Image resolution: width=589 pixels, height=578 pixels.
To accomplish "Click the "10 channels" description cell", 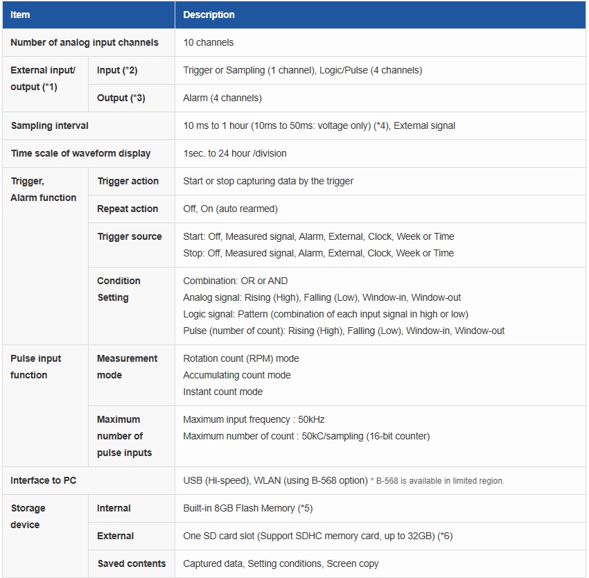I will 209,42.
